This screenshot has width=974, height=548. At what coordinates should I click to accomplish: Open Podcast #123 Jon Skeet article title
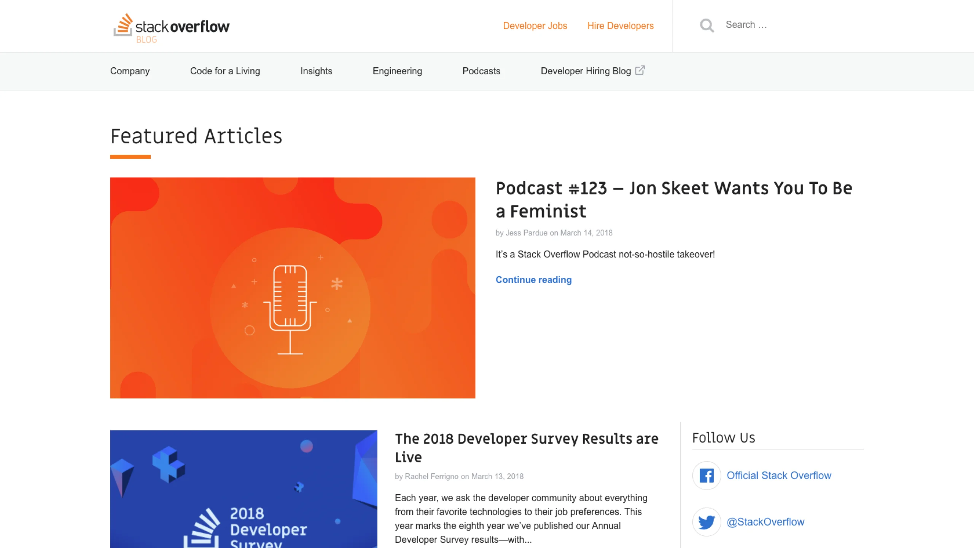(674, 199)
